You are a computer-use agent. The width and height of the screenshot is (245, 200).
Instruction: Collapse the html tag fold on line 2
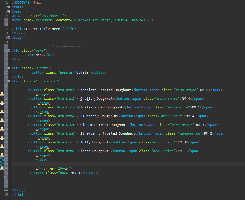coord(9,7)
